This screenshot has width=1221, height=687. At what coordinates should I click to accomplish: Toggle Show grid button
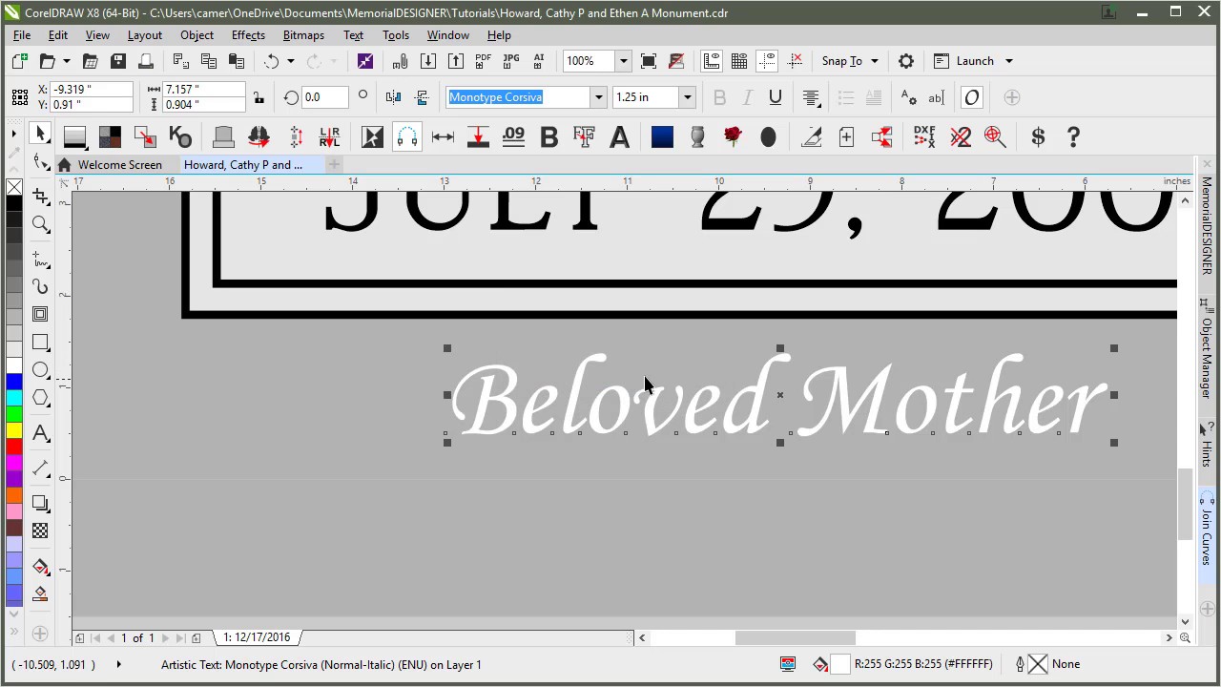[x=739, y=61]
